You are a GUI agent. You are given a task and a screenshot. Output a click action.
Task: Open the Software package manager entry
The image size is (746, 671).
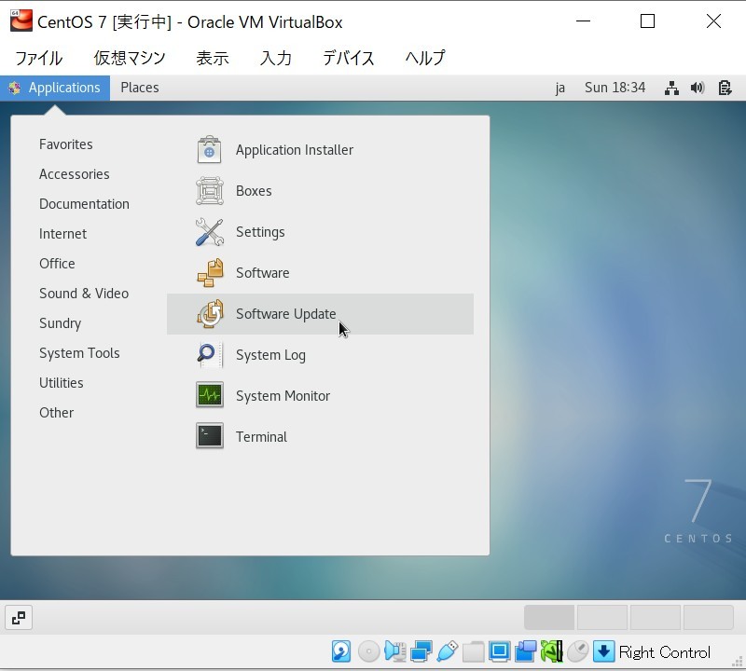point(320,272)
